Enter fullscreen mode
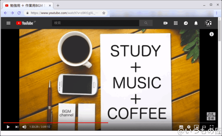The image size is (222, 136). (212, 127)
